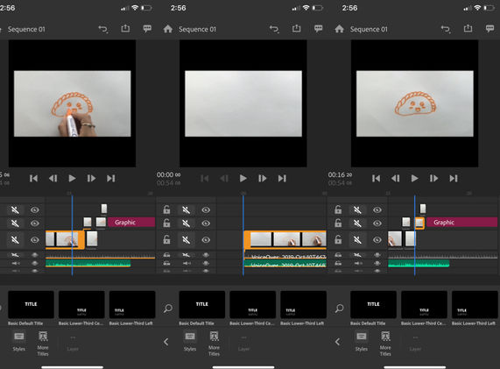Hide the Graphic track via its eye, left screen
The image size is (500, 369).
35,224
